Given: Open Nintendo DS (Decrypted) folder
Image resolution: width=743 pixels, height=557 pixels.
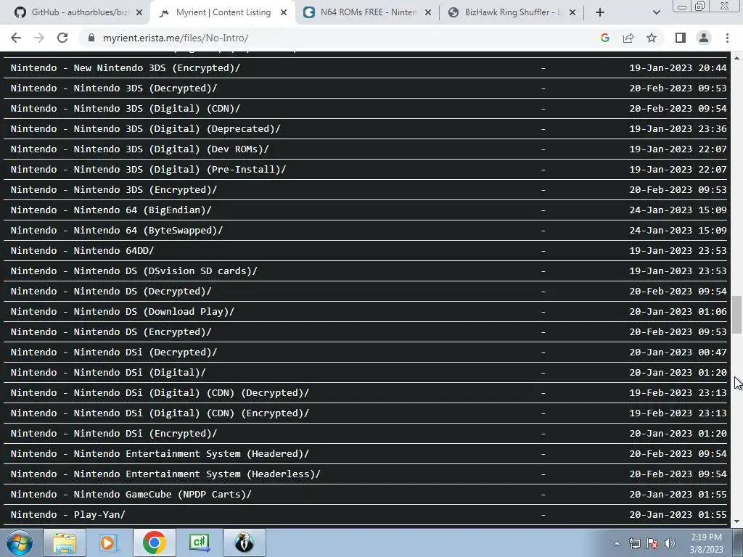Looking at the screenshot, I should pyautogui.click(x=111, y=292).
